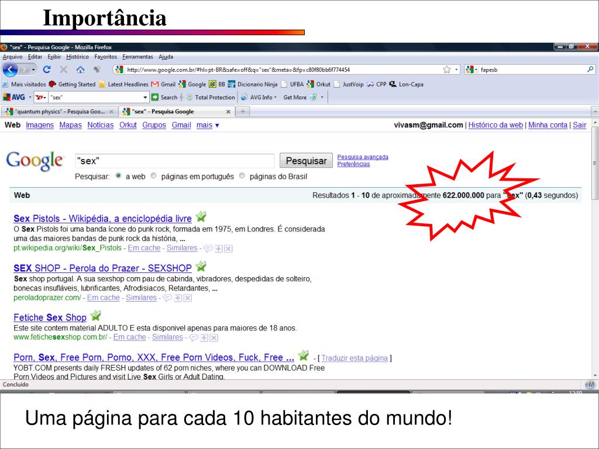The width and height of the screenshot is (599, 449).
Task: Open the Favoritos menu
Action: (106, 57)
